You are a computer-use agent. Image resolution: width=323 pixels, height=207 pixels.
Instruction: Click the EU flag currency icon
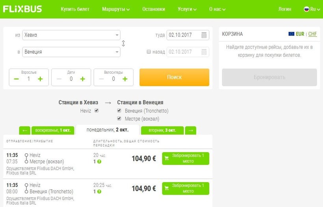tap(291, 34)
